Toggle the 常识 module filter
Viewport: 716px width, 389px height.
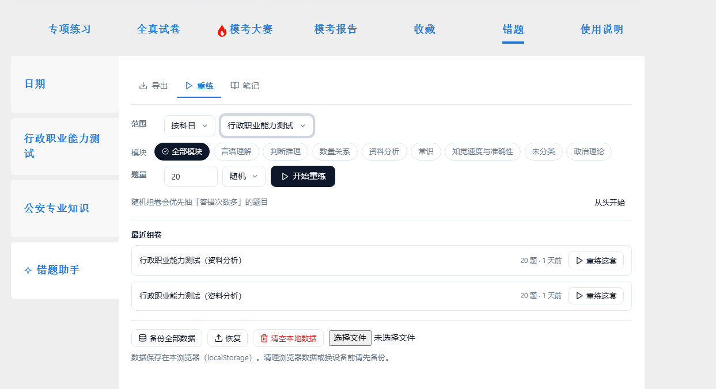(426, 151)
